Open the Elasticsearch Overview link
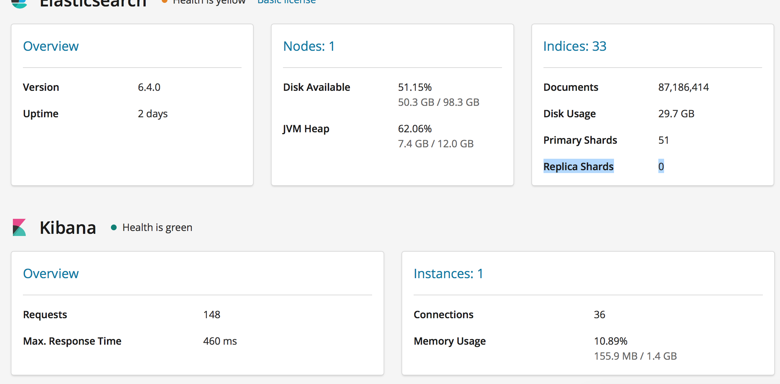 pyautogui.click(x=51, y=46)
